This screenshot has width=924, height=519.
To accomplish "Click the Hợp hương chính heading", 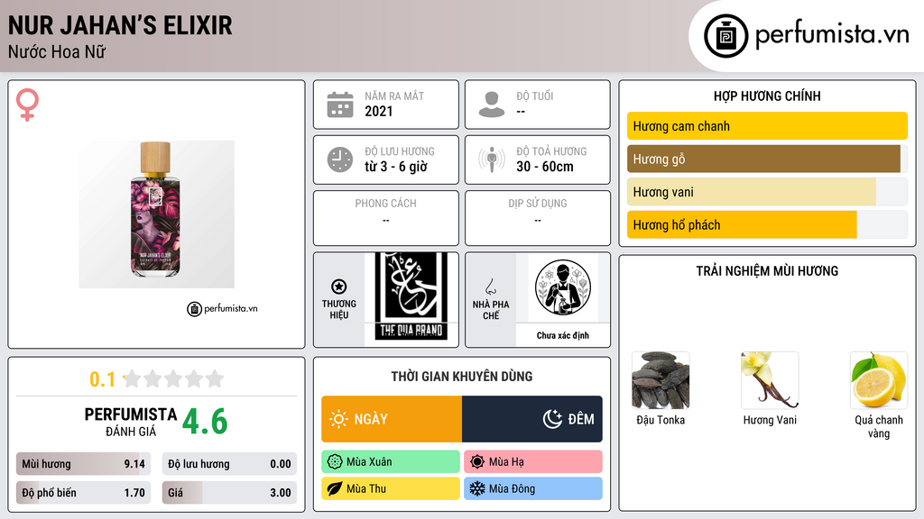I will 767,96.
